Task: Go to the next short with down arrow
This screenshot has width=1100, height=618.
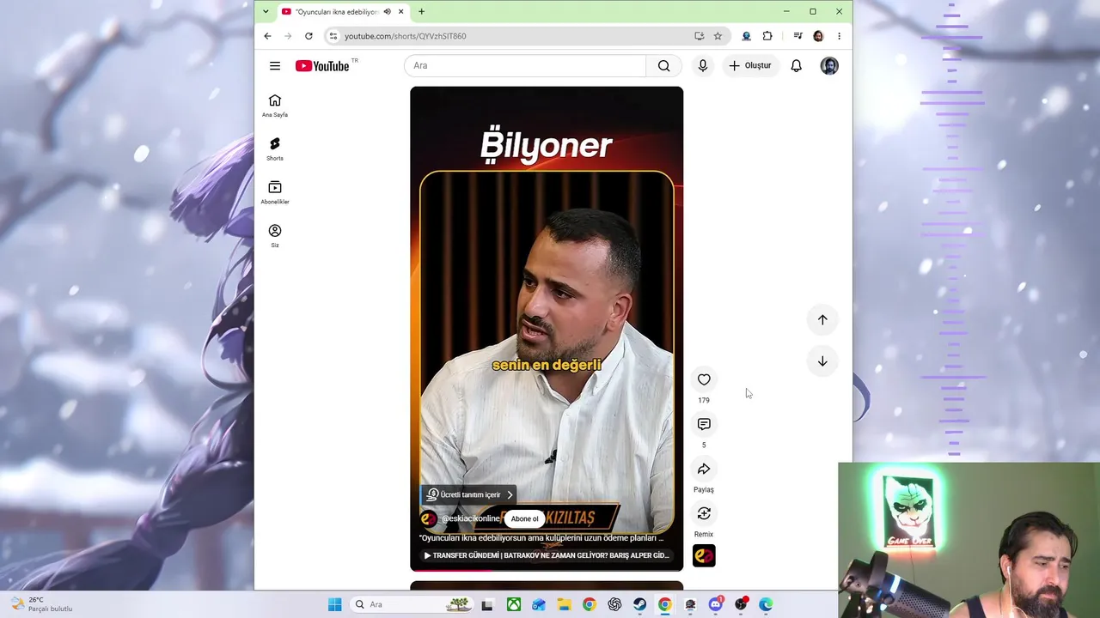Action: click(822, 361)
